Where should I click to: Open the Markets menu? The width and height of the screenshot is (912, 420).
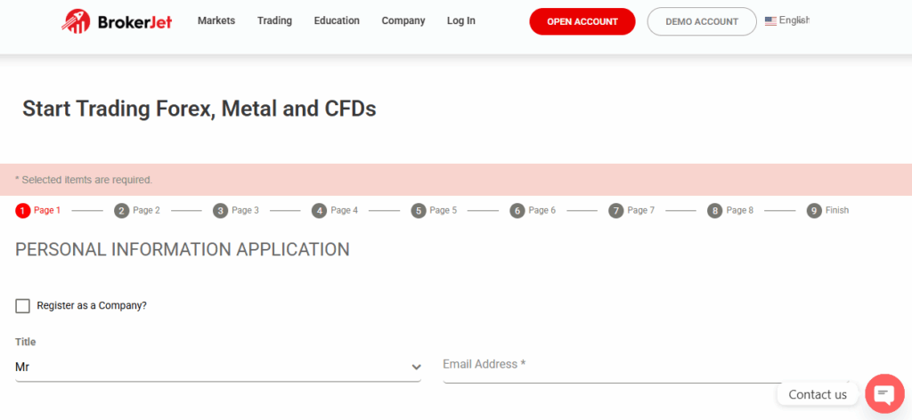click(x=216, y=21)
